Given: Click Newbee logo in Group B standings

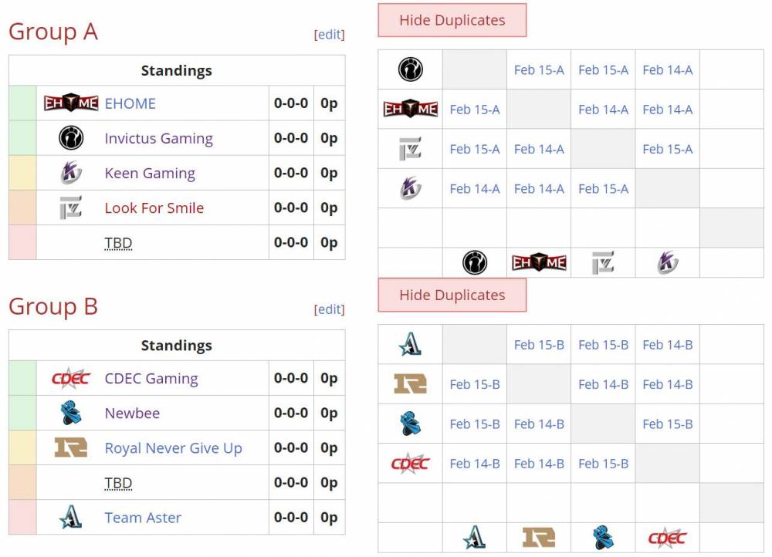Looking at the screenshot, I should 71,413.
